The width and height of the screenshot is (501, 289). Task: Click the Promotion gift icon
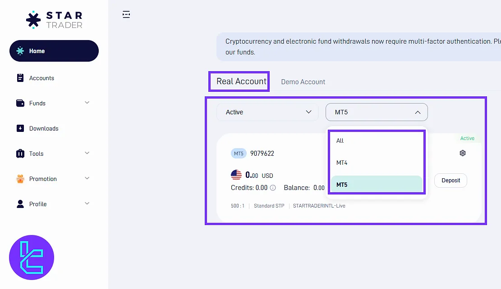[20, 179]
